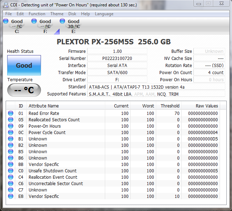Click the Read Error Rate status orb

[11, 113]
